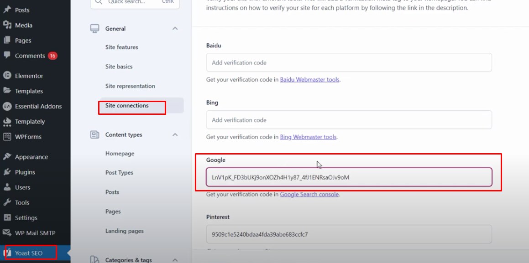Viewport: 529px width, 263px height.
Task: Open Landing pages settings
Action: [124, 231]
